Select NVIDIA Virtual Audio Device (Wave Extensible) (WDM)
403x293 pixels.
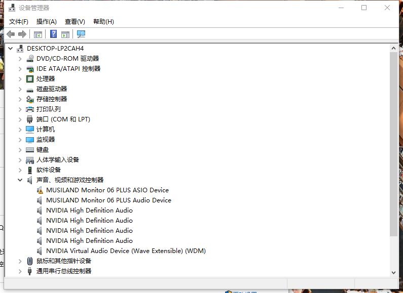point(126,251)
